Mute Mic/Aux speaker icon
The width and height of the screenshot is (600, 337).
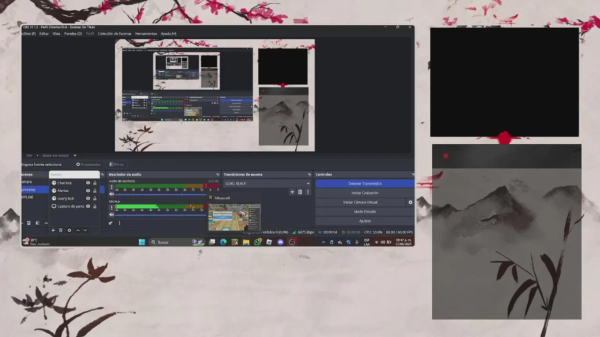tap(112, 215)
